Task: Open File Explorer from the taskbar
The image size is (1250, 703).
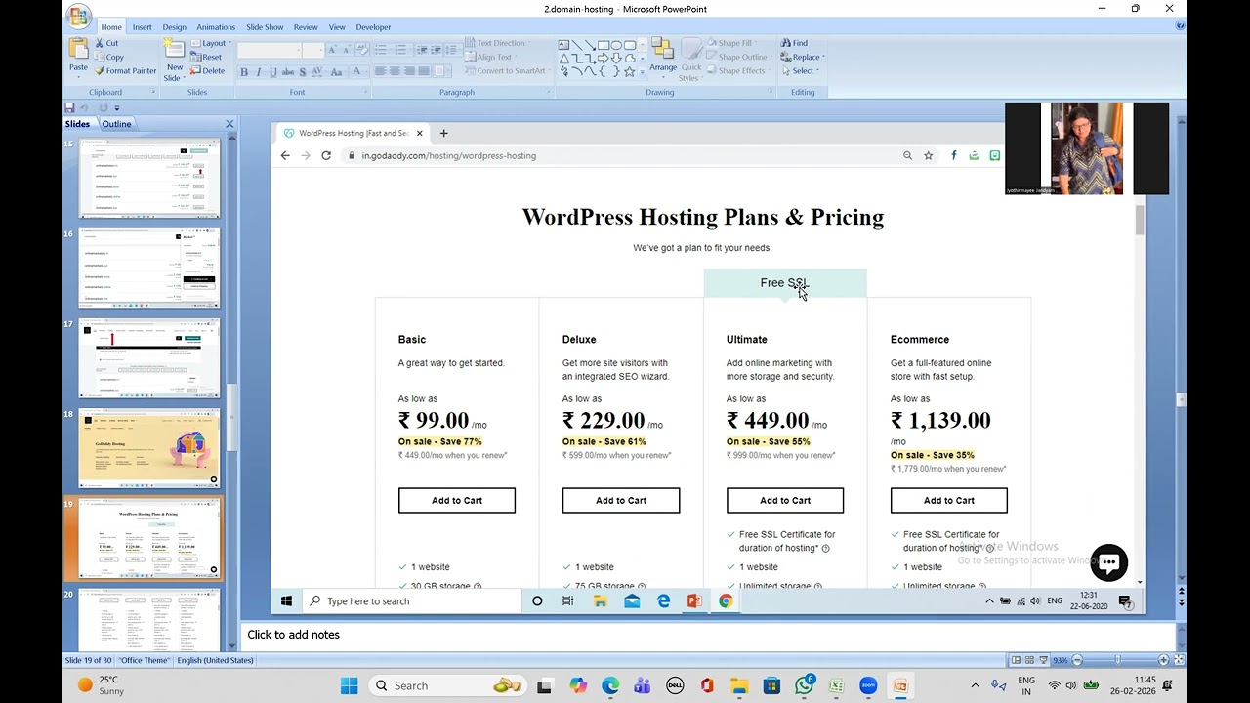Action: pyautogui.click(x=739, y=686)
